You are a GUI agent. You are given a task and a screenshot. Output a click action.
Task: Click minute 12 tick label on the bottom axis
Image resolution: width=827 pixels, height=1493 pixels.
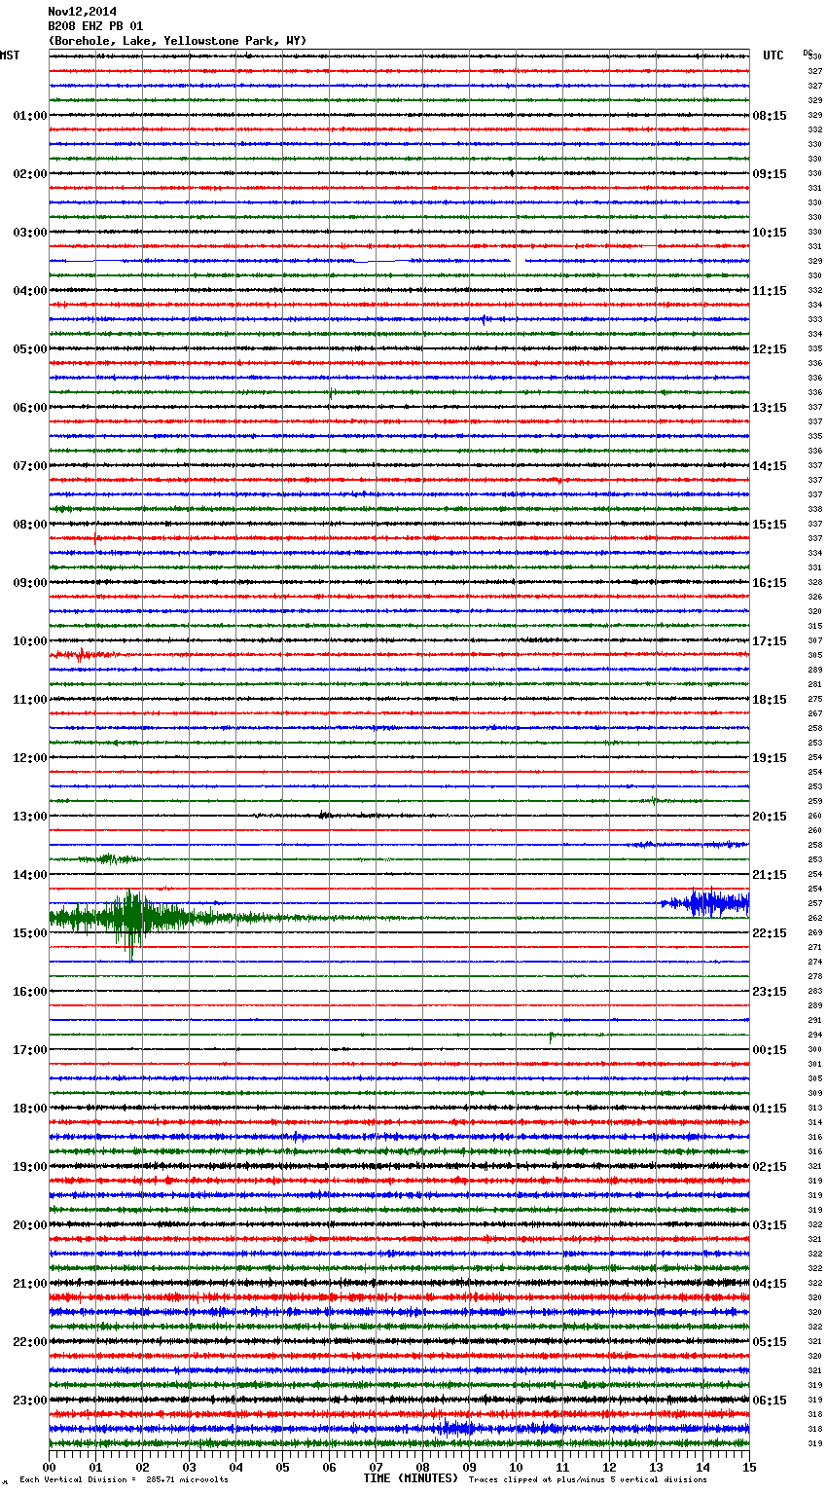tap(609, 1467)
